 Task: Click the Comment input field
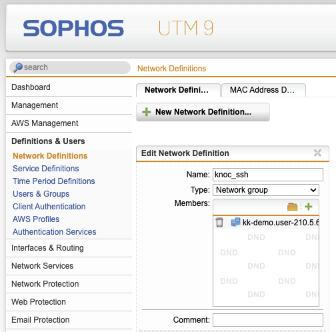pyautogui.click(x=268, y=320)
